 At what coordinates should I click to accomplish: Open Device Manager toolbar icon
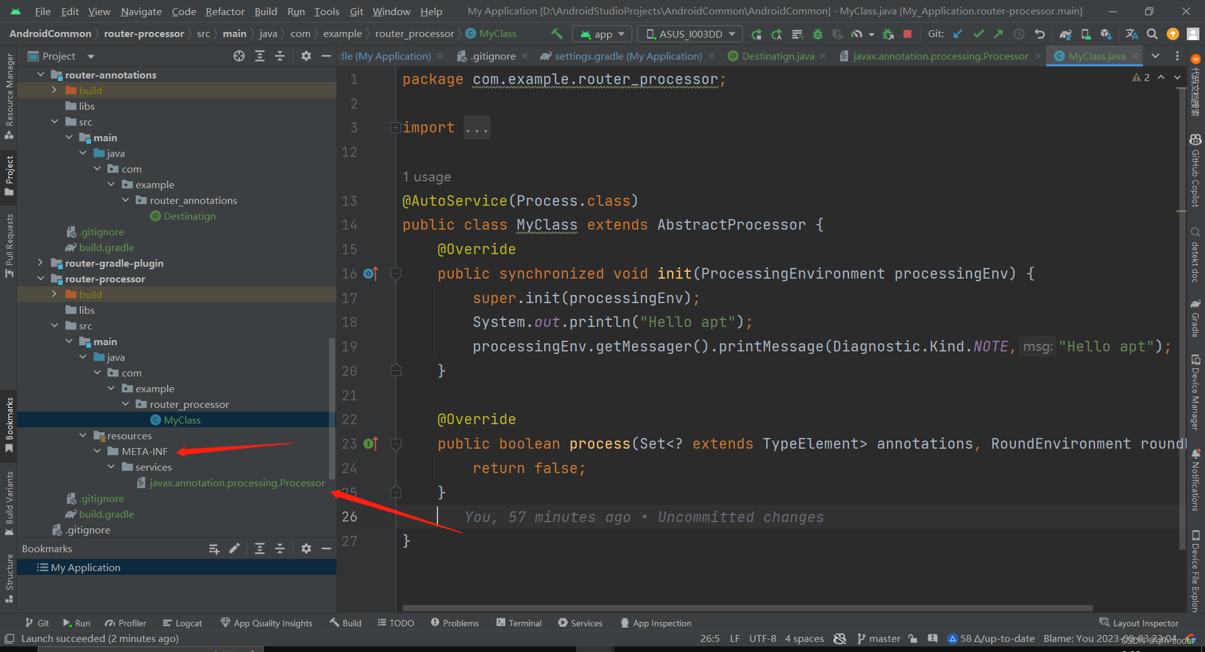point(1086,34)
